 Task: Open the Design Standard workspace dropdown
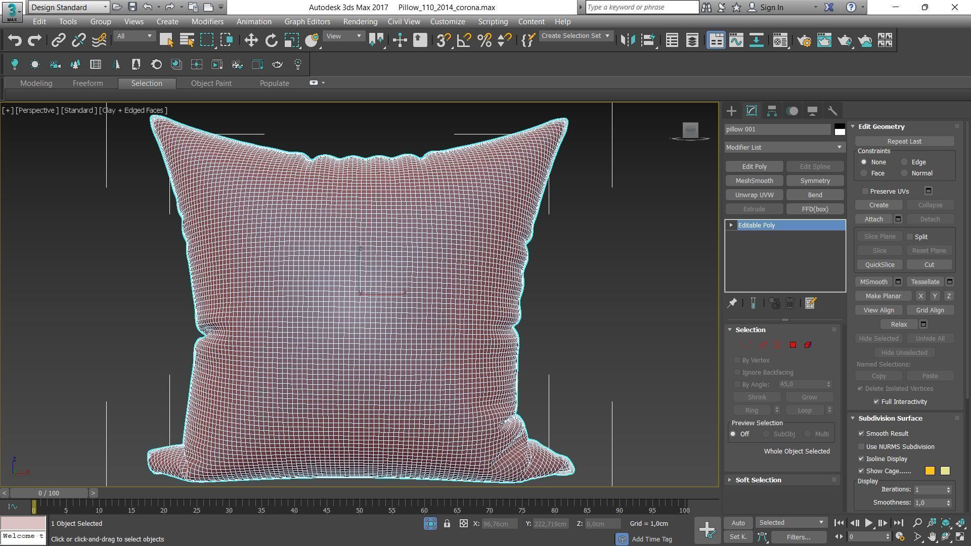69,7
